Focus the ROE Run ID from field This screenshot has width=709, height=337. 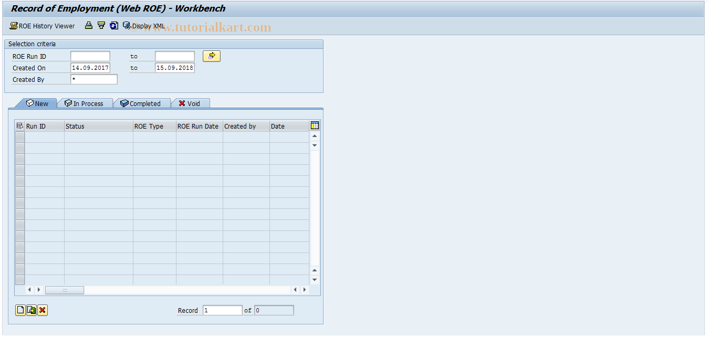coord(90,56)
